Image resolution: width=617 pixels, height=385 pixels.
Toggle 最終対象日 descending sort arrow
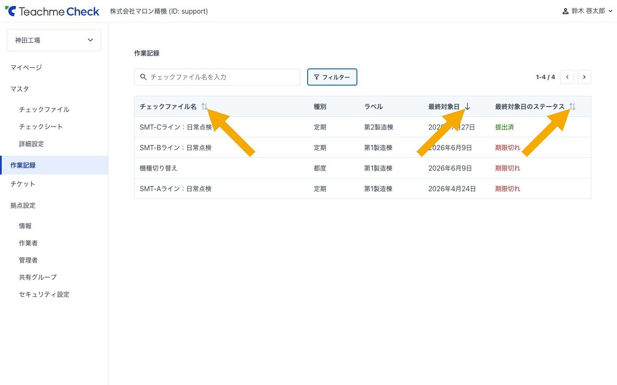tap(467, 107)
